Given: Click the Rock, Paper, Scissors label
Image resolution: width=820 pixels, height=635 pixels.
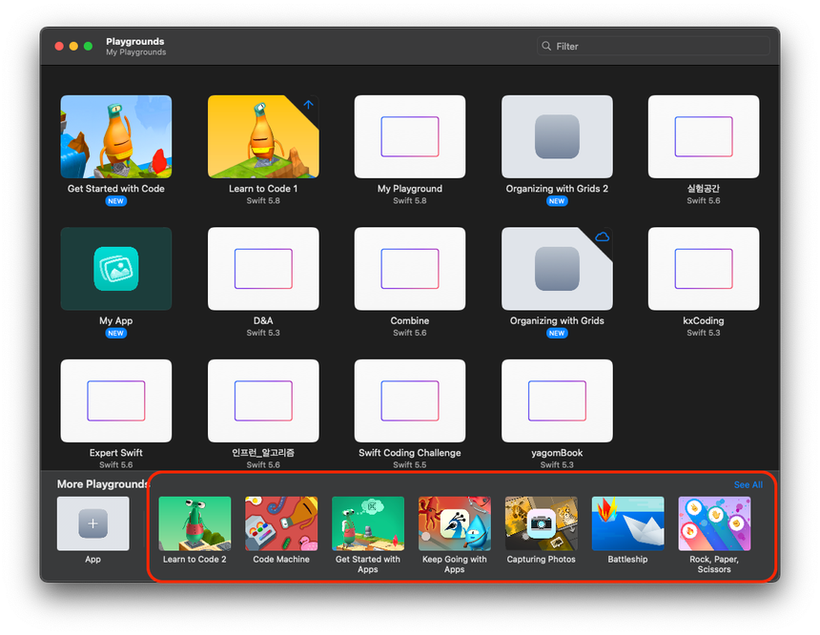Looking at the screenshot, I should pos(714,563).
